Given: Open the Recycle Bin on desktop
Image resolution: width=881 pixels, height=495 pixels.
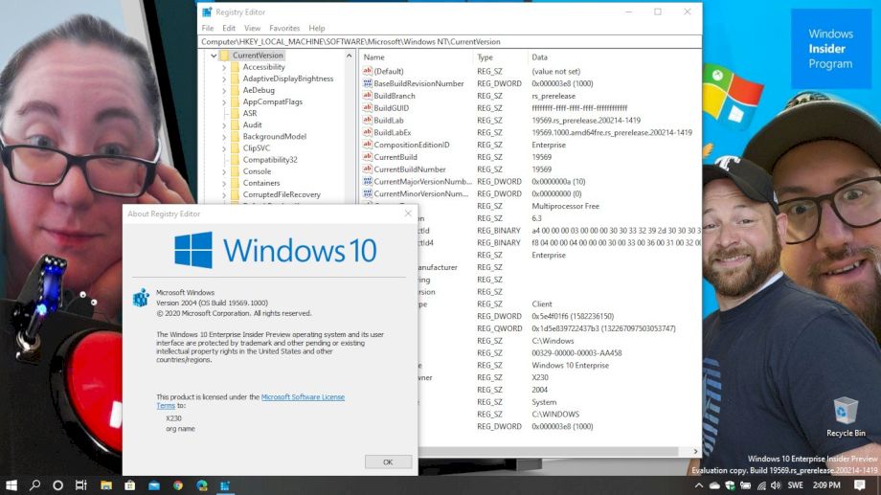Looking at the screenshot, I should [x=846, y=416].
